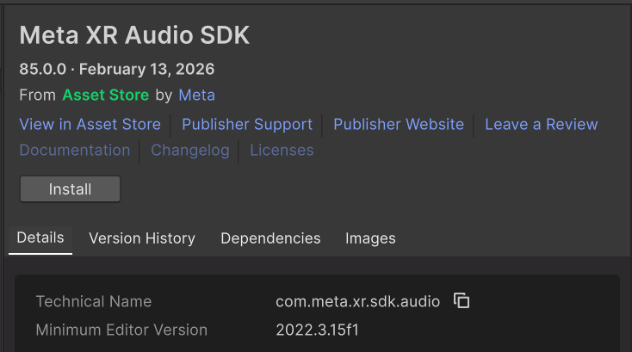Switch to the Details tab

[40, 238]
